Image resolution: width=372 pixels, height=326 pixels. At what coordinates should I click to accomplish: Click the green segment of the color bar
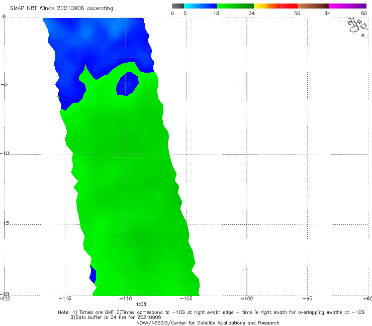pyautogui.click(x=235, y=6)
